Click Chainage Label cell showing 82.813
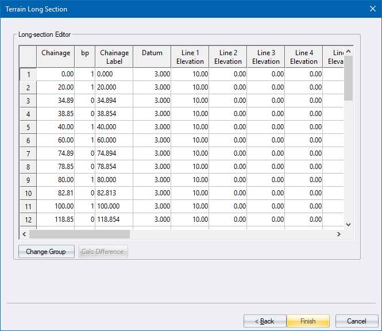This screenshot has width=382, height=331. [114, 193]
